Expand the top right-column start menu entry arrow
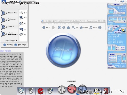Image resolution: width=127 pixels, height=95 pixels. pos(26,13)
